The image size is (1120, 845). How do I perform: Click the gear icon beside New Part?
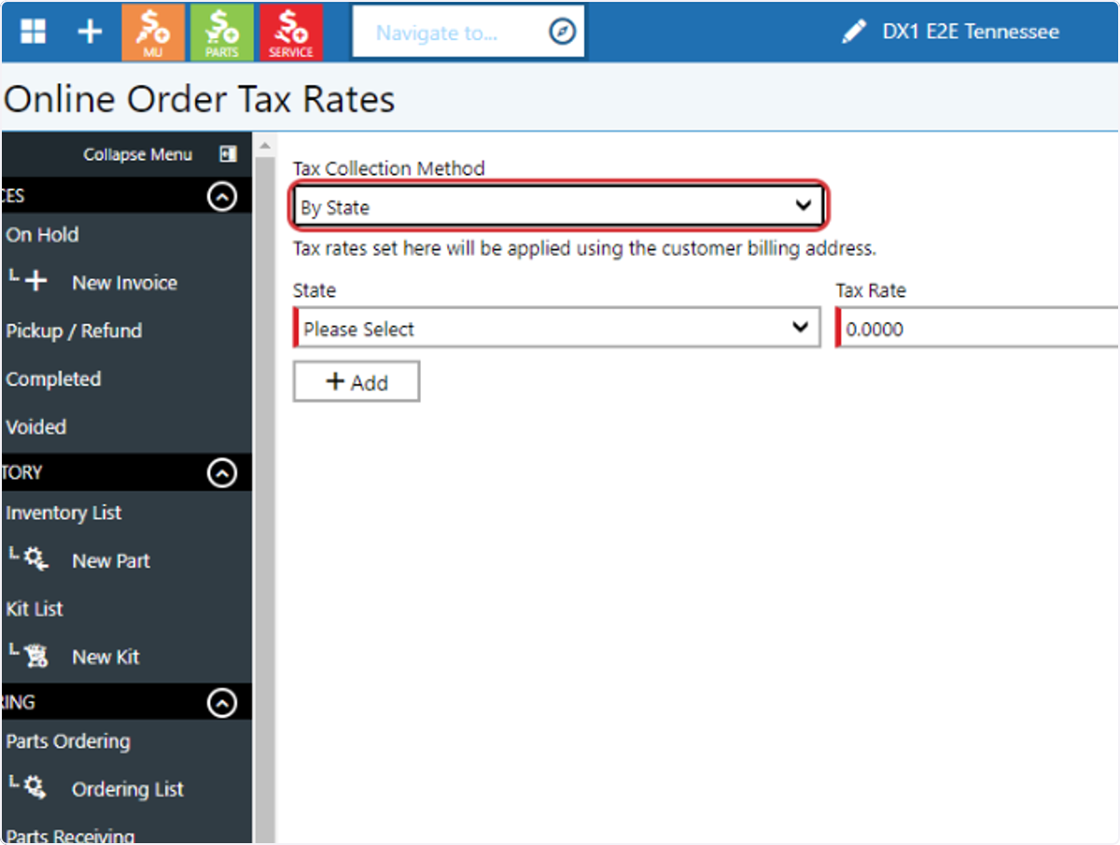point(35,560)
